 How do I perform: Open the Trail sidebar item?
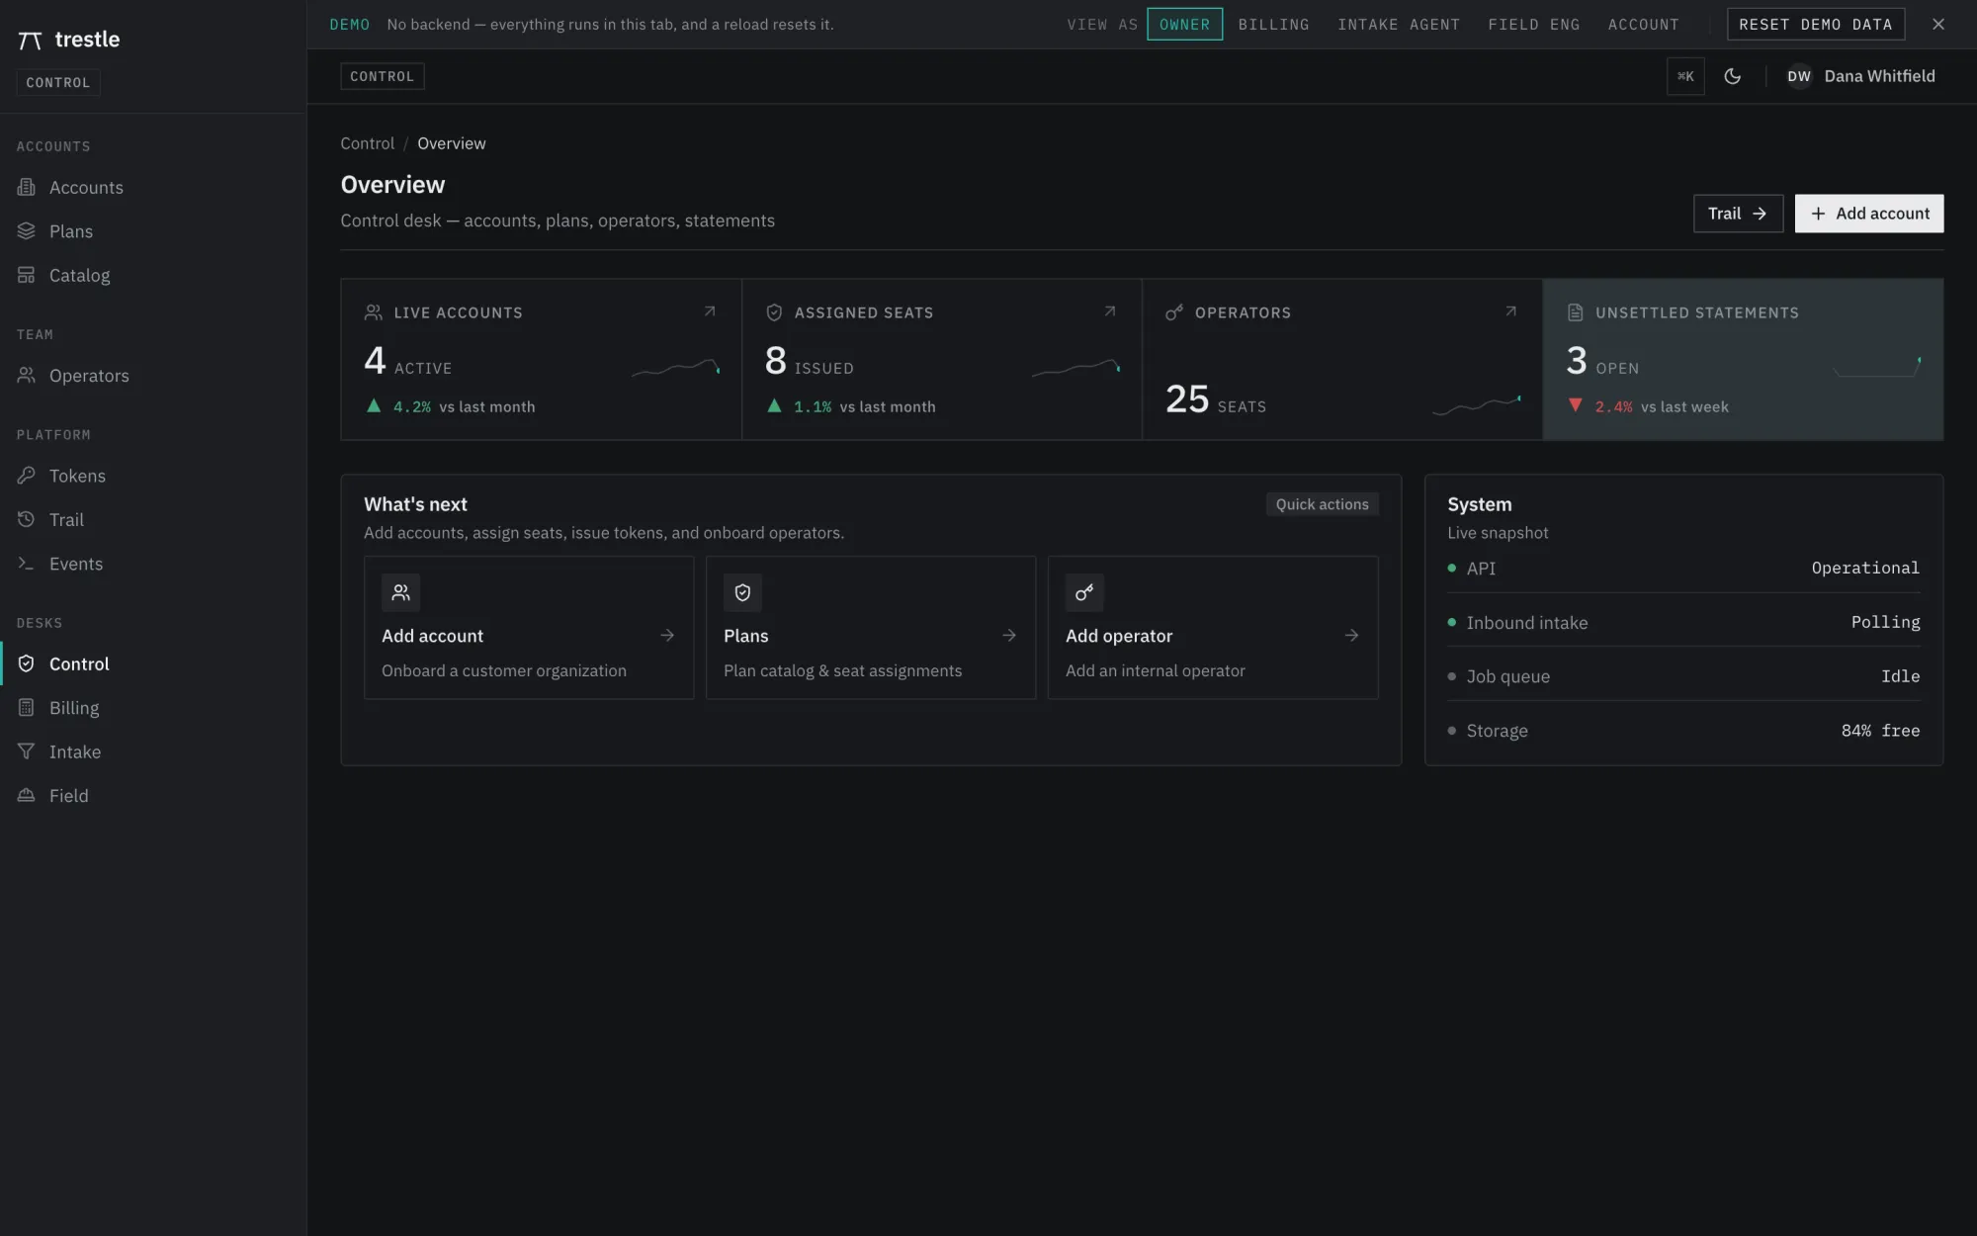(153, 520)
